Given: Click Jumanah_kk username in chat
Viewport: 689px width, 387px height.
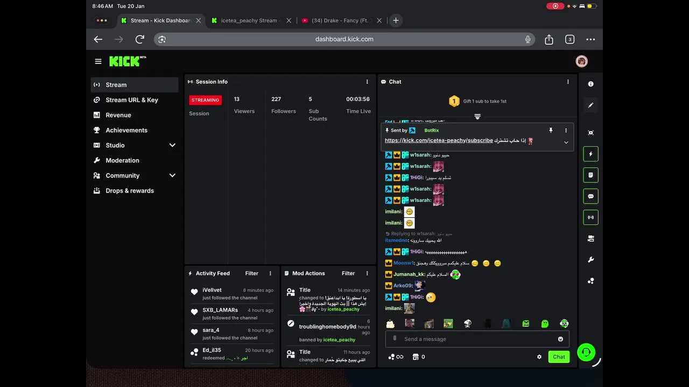Looking at the screenshot, I should coord(409,275).
